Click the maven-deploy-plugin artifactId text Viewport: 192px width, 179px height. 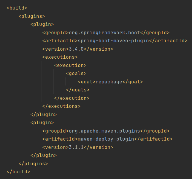pos(106,139)
